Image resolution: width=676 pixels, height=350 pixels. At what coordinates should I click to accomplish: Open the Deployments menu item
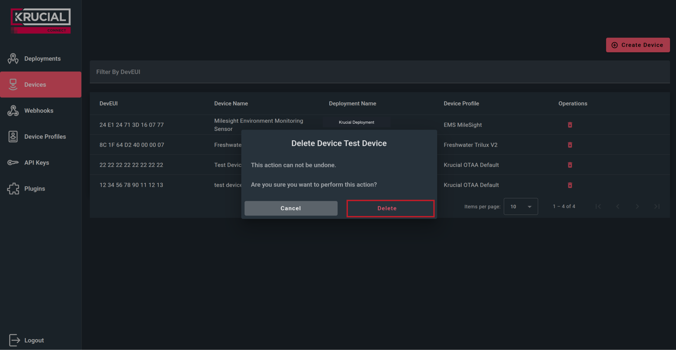point(42,58)
